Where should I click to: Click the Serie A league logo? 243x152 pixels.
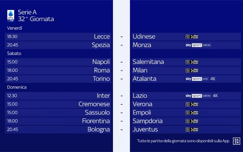tap(11, 15)
